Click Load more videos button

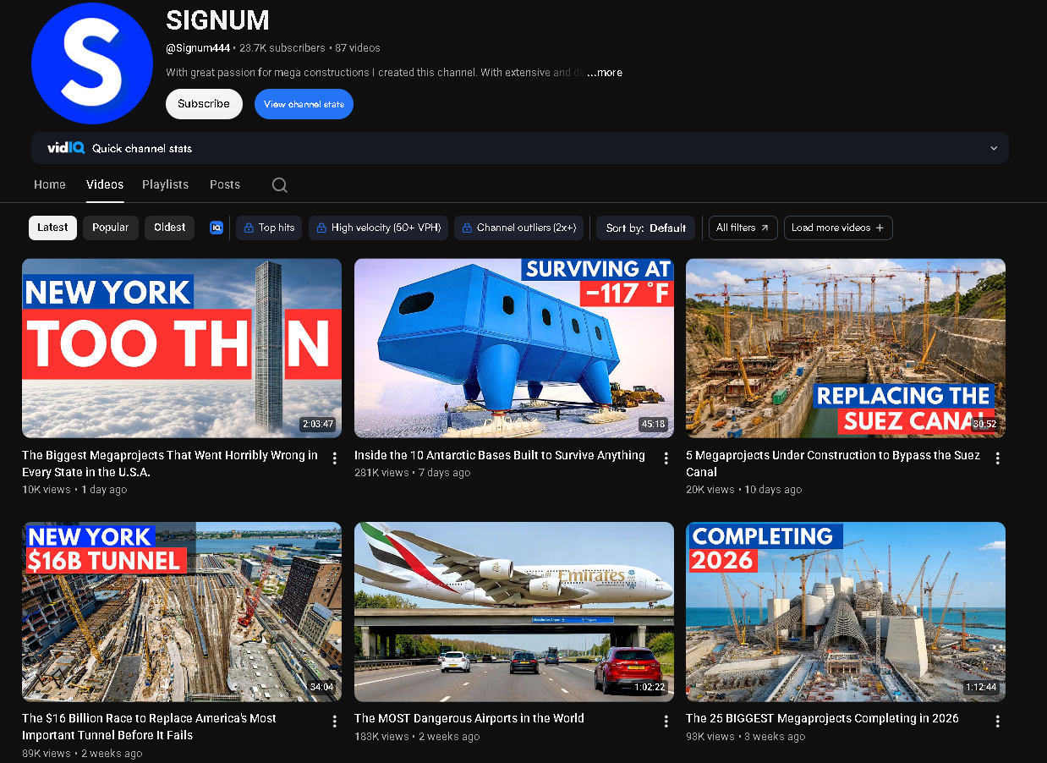(838, 228)
